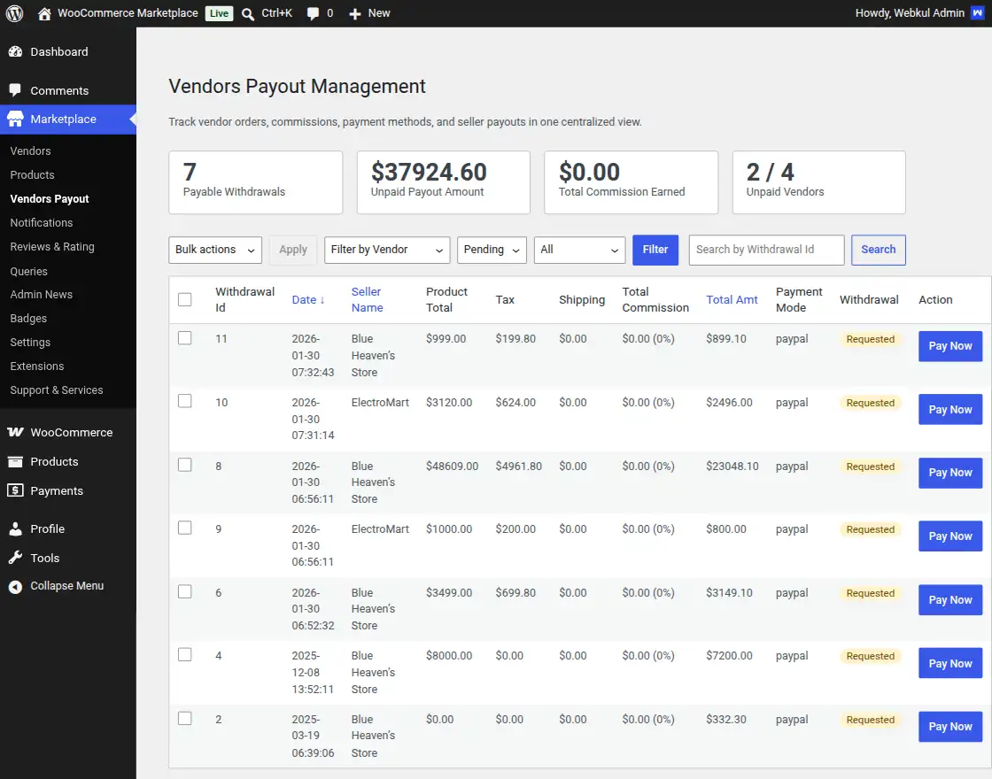Screen dimensions: 992x779
Task: Click the plus icon for New content
Action: click(x=355, y=14)
